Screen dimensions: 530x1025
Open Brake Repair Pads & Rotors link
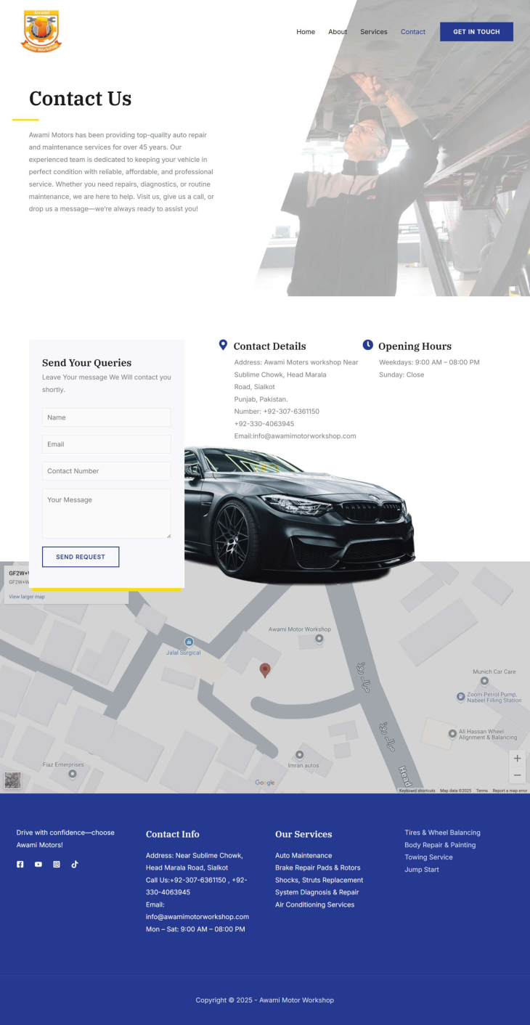318,868
